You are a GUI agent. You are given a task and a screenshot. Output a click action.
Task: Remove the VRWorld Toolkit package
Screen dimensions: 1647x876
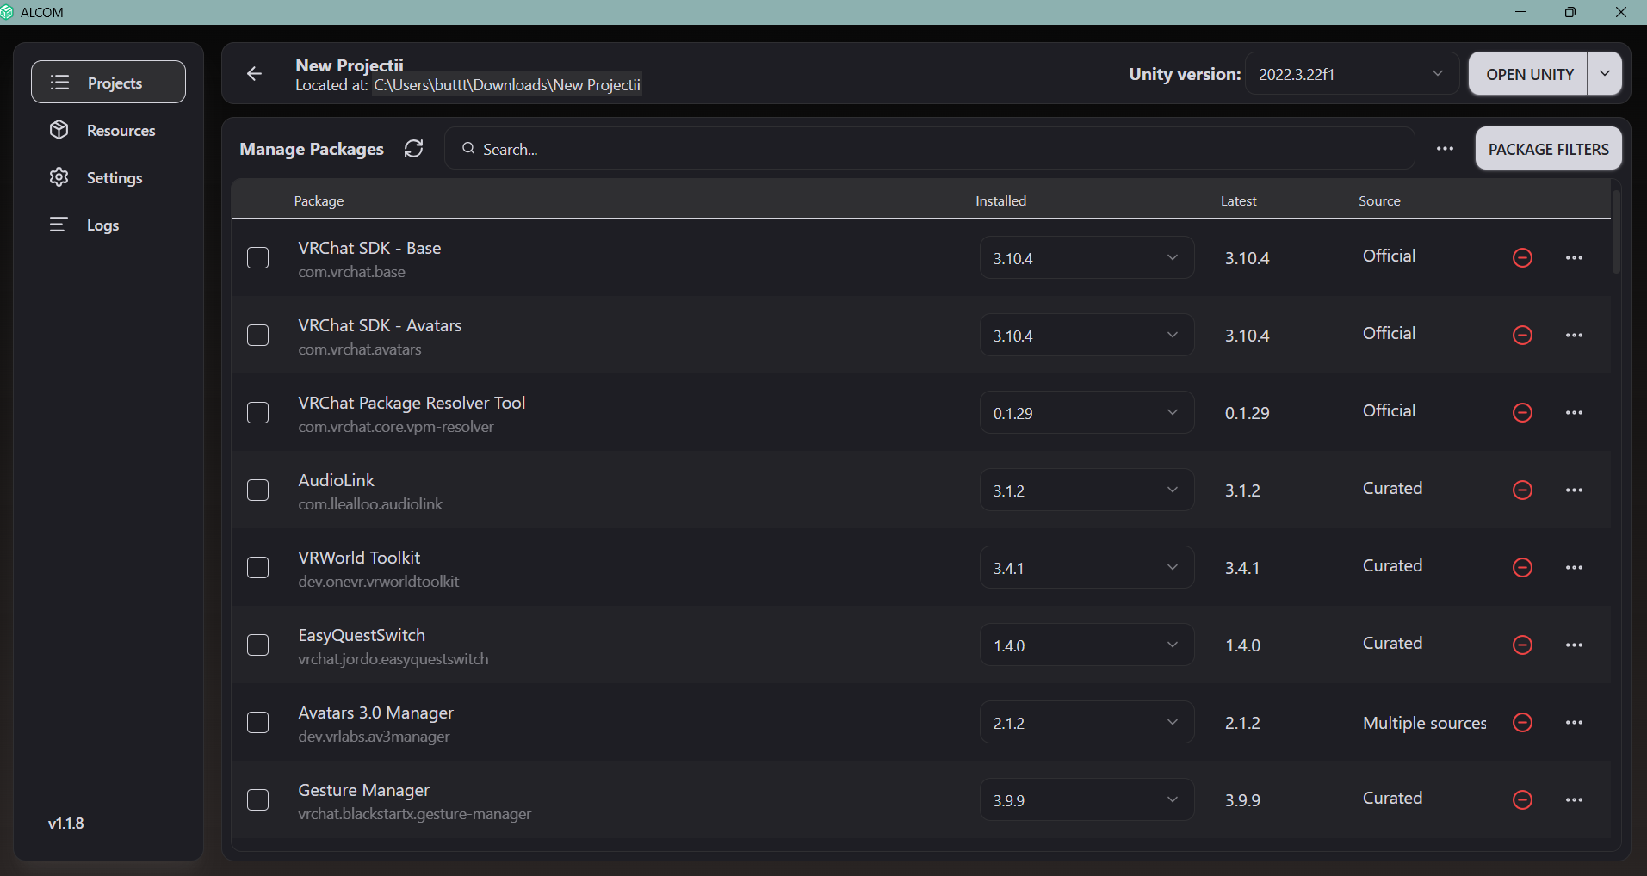(1522, 567)
